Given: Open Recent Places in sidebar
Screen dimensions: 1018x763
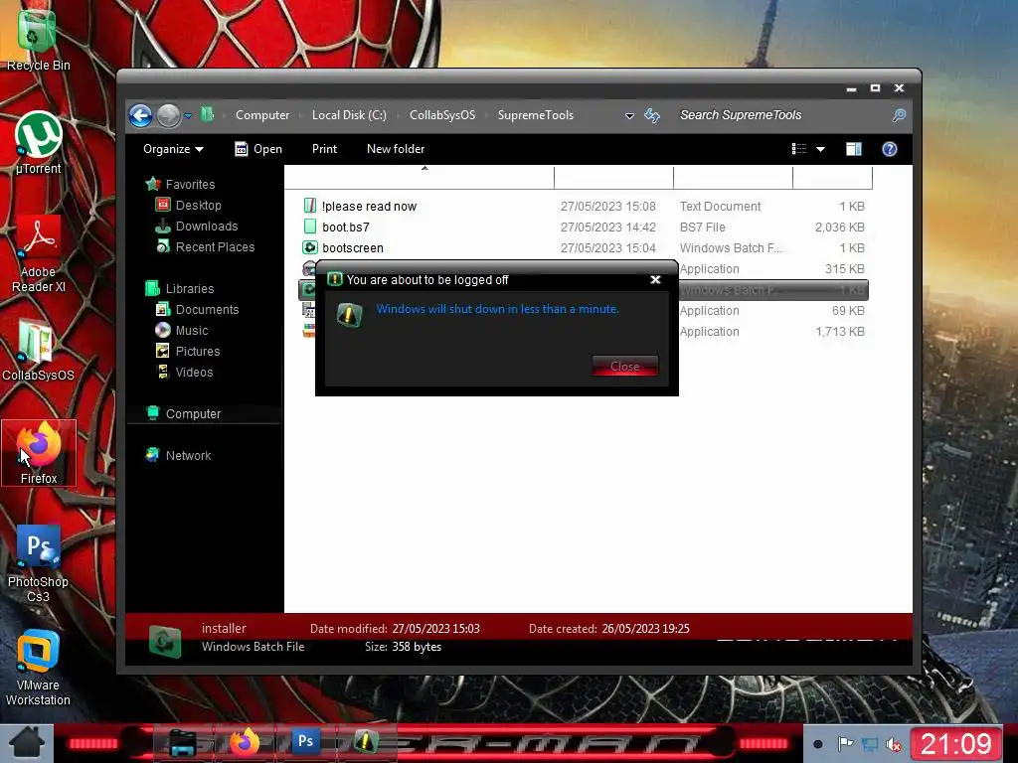Looking at the screenshot, I should (205, 246).
